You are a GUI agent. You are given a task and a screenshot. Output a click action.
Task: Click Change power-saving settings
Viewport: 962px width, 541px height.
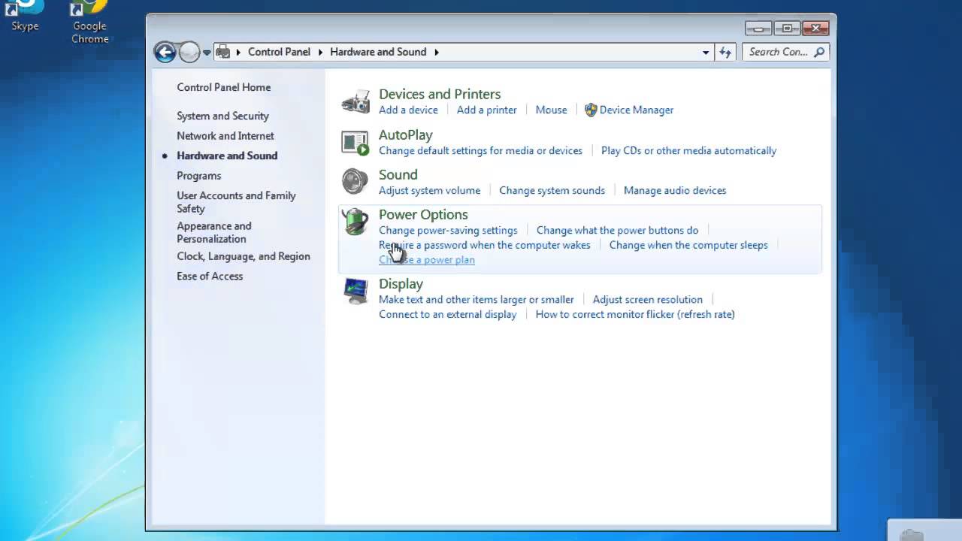448,230
